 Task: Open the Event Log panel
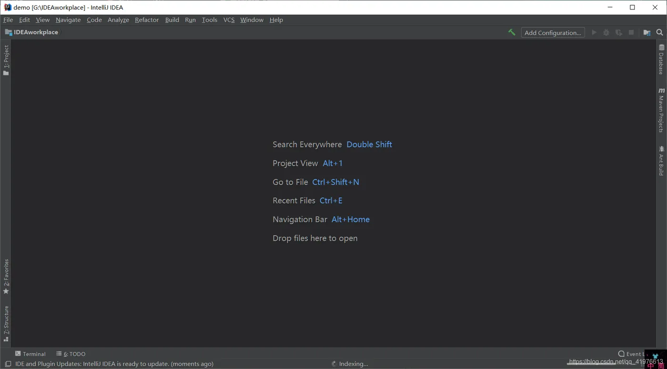click(632, 354)
